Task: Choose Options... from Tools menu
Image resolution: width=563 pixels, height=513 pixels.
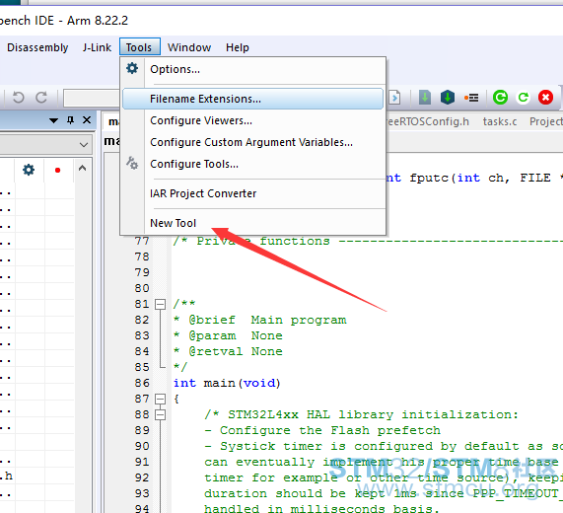Action: pos(252,69)
